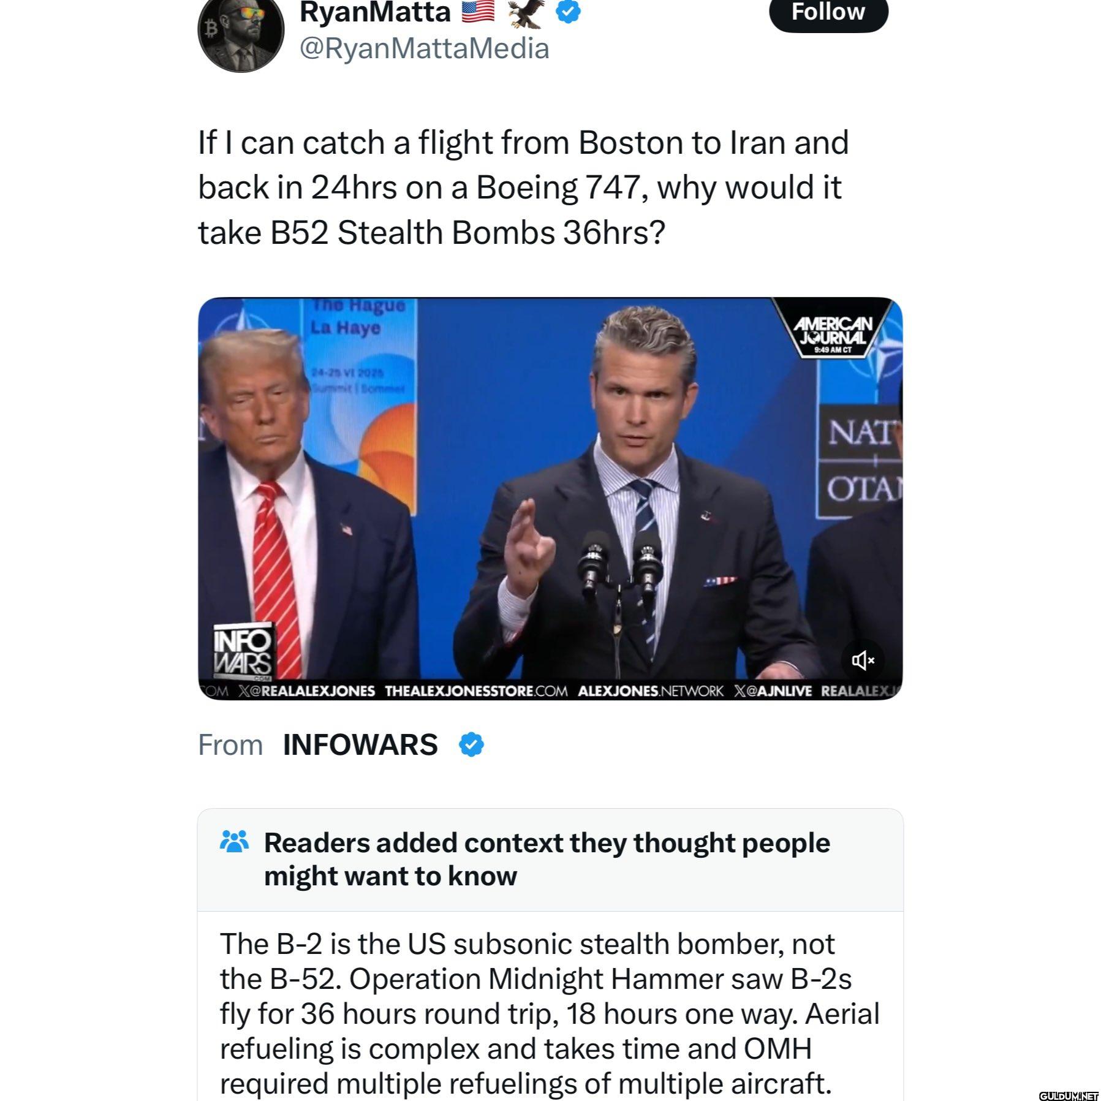Click THEALEXJONESSTORE.COM in the video ticker
Screen dimensions: 1101x1101
[476, 690]
